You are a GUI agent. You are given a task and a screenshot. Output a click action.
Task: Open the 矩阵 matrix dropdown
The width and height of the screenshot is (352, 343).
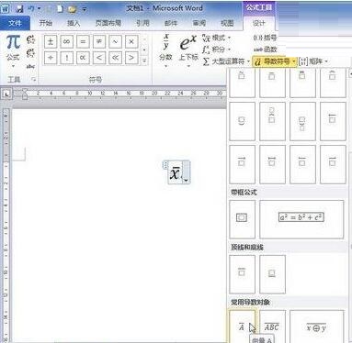click(313, 61)
